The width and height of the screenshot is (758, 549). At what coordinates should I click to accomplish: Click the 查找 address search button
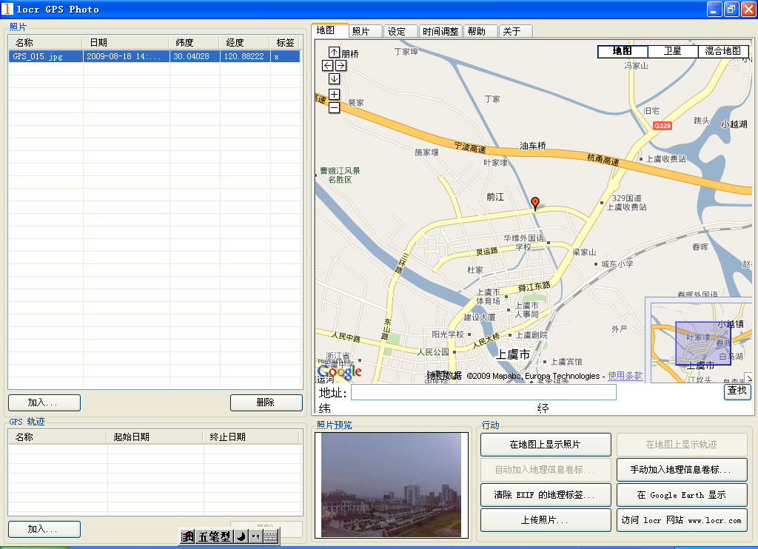[737, 391]
